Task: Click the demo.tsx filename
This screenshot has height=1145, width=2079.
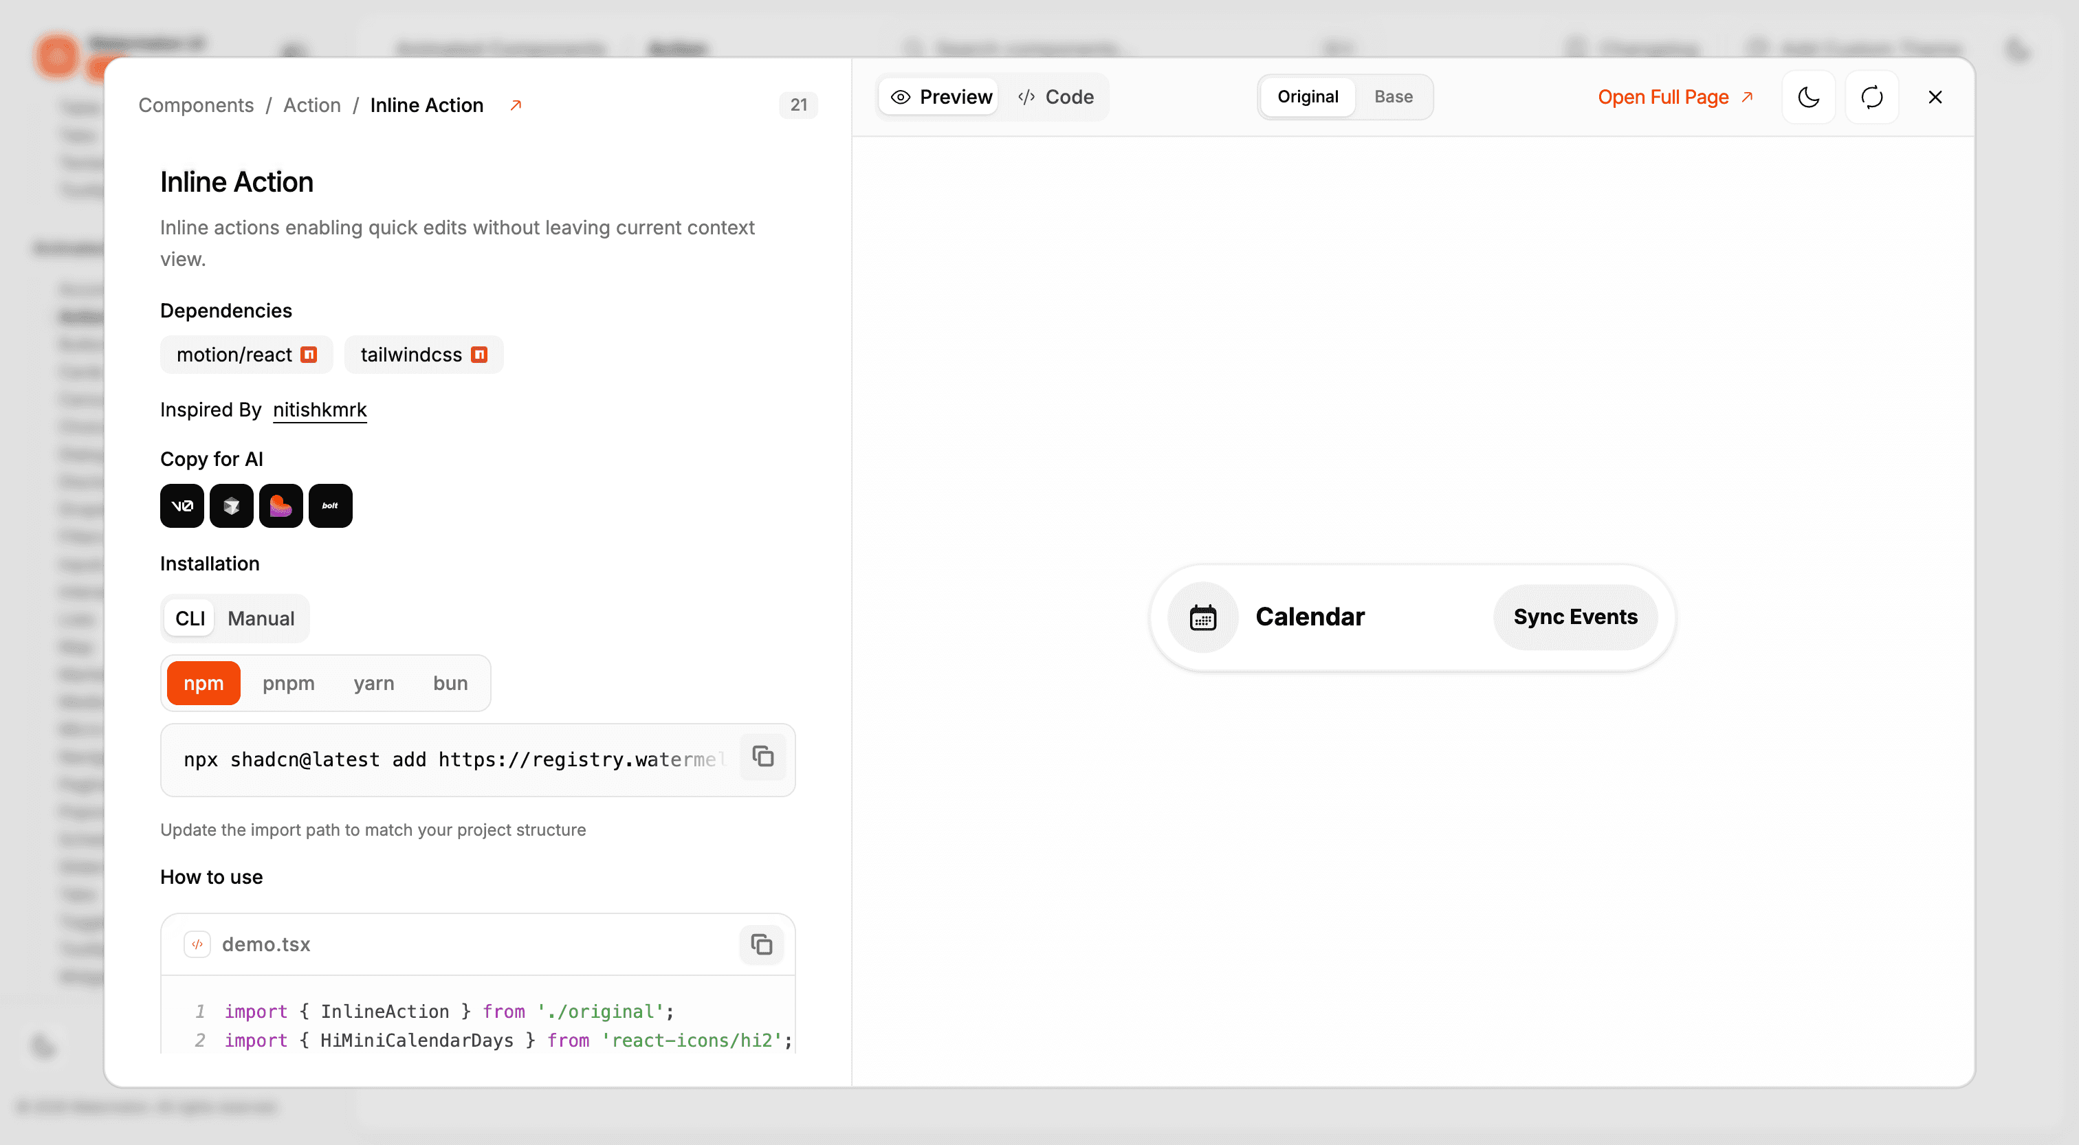Action: pyautogui.click(x=265, y=944)
